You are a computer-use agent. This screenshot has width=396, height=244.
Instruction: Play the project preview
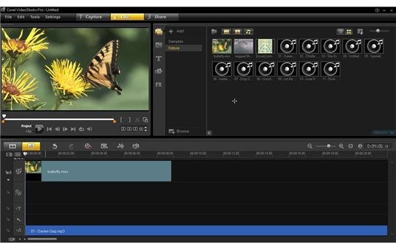39,129
